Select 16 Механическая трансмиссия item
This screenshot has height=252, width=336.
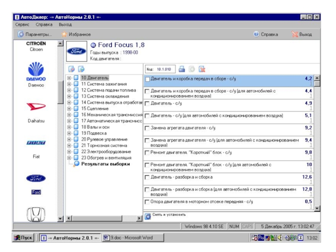click(x=112, y=115)
